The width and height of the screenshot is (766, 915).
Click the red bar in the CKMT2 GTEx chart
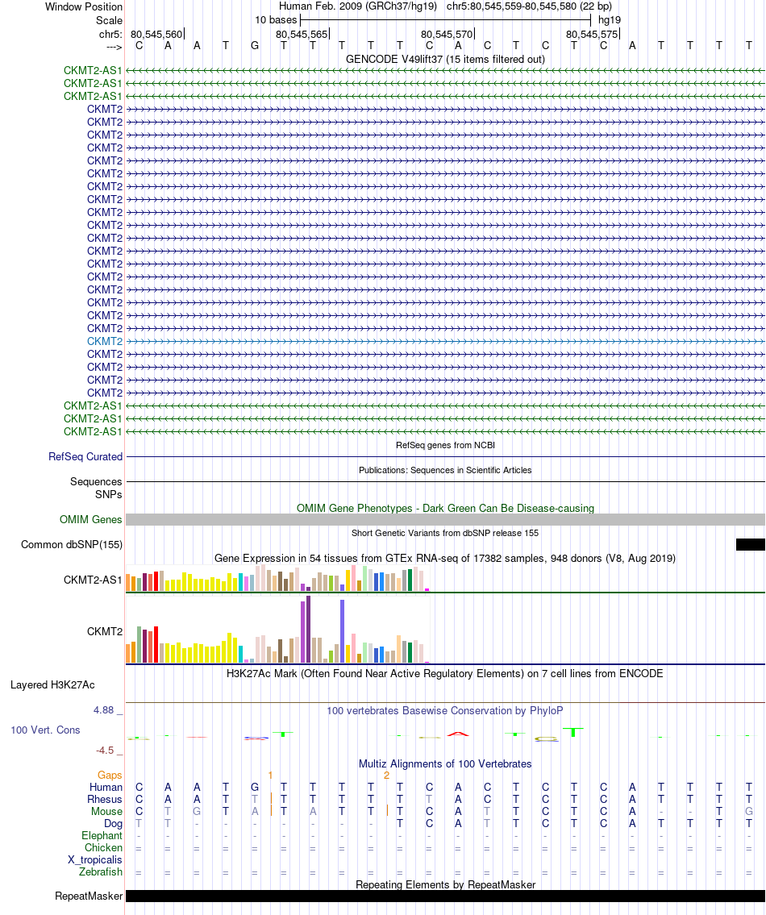tap(156, 645)
